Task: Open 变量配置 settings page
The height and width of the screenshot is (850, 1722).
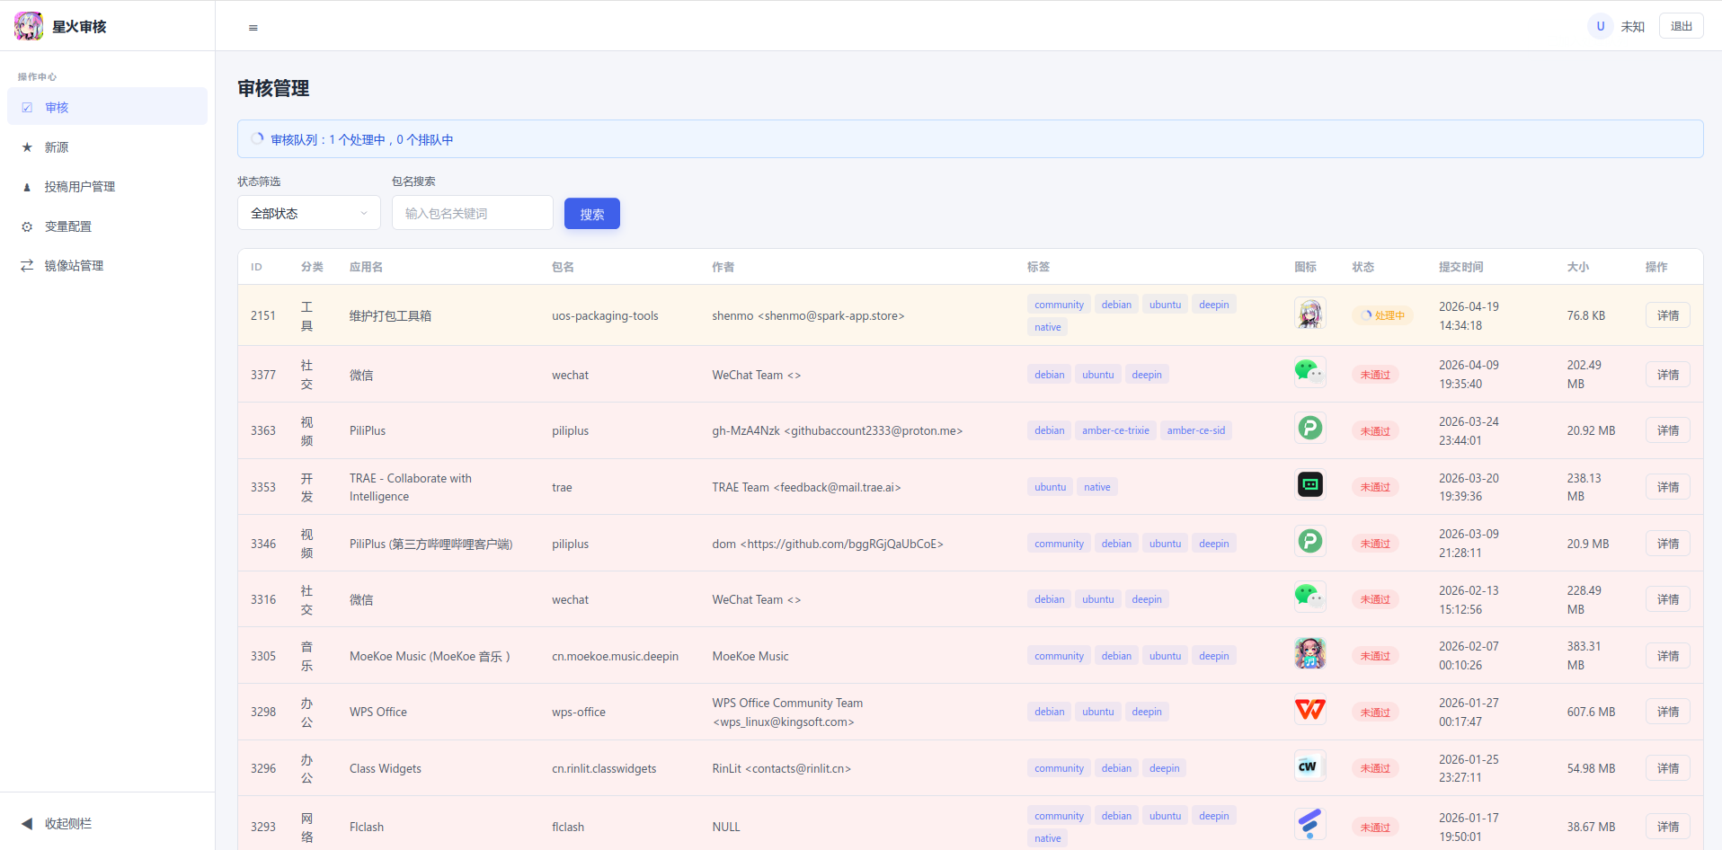Action: click(68, 226)
